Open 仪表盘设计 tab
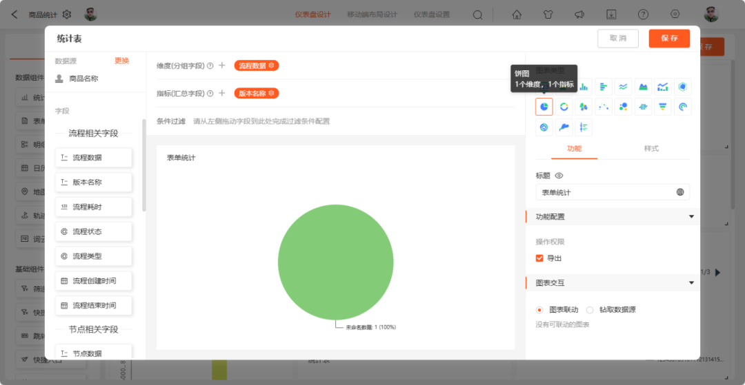 click(x=312, y=14)
